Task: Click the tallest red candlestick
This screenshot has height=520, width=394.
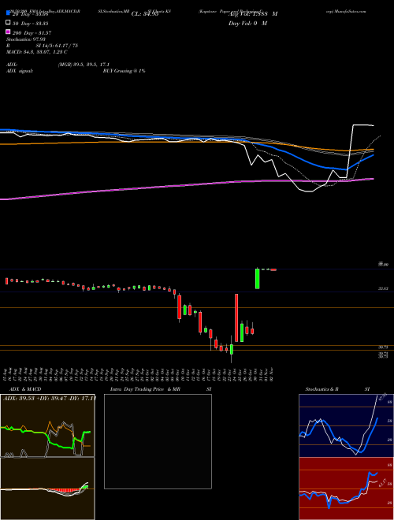Action: [236, 318]
